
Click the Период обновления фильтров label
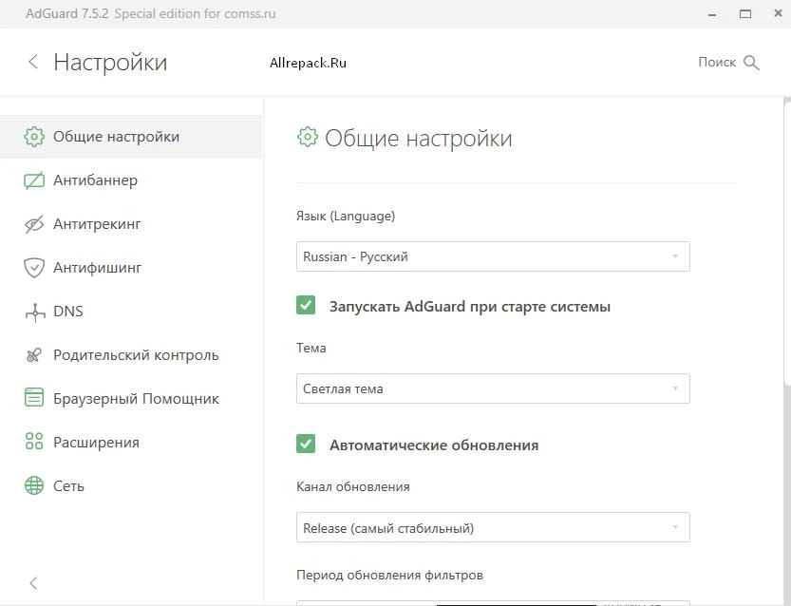(389, 576)
